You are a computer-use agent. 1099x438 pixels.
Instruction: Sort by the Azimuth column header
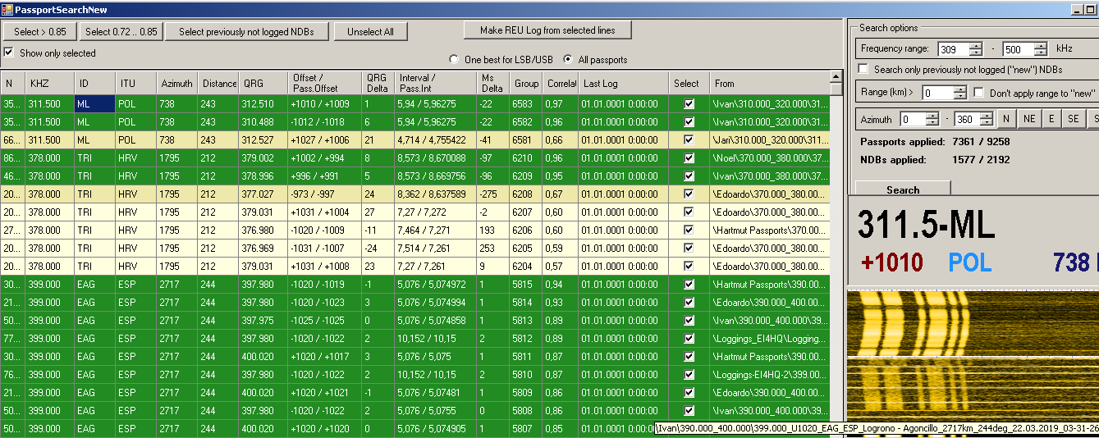(177, 83)
